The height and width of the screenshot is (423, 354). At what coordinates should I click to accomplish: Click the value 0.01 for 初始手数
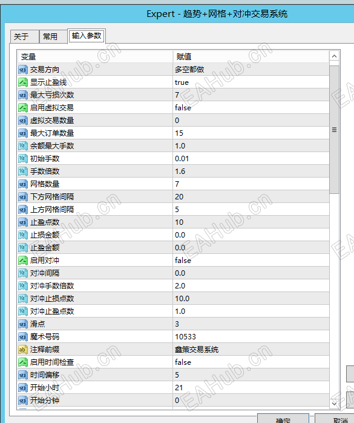(x=182, y=159)
